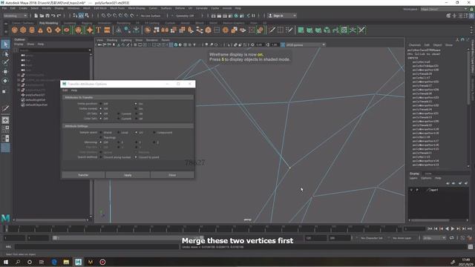Switch to the Rigging shelf tab
The image size is (475, 267).
click(x=87, y=23)
